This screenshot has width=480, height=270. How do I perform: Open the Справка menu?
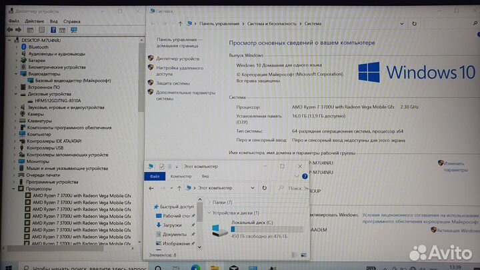tap(71, 21)
